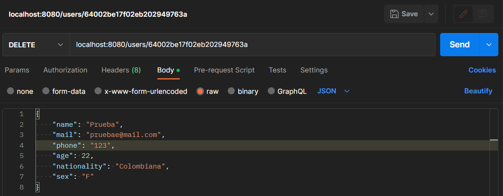Open the JSON format dropdown
The image size is (503, 196).
click(333, 91)
